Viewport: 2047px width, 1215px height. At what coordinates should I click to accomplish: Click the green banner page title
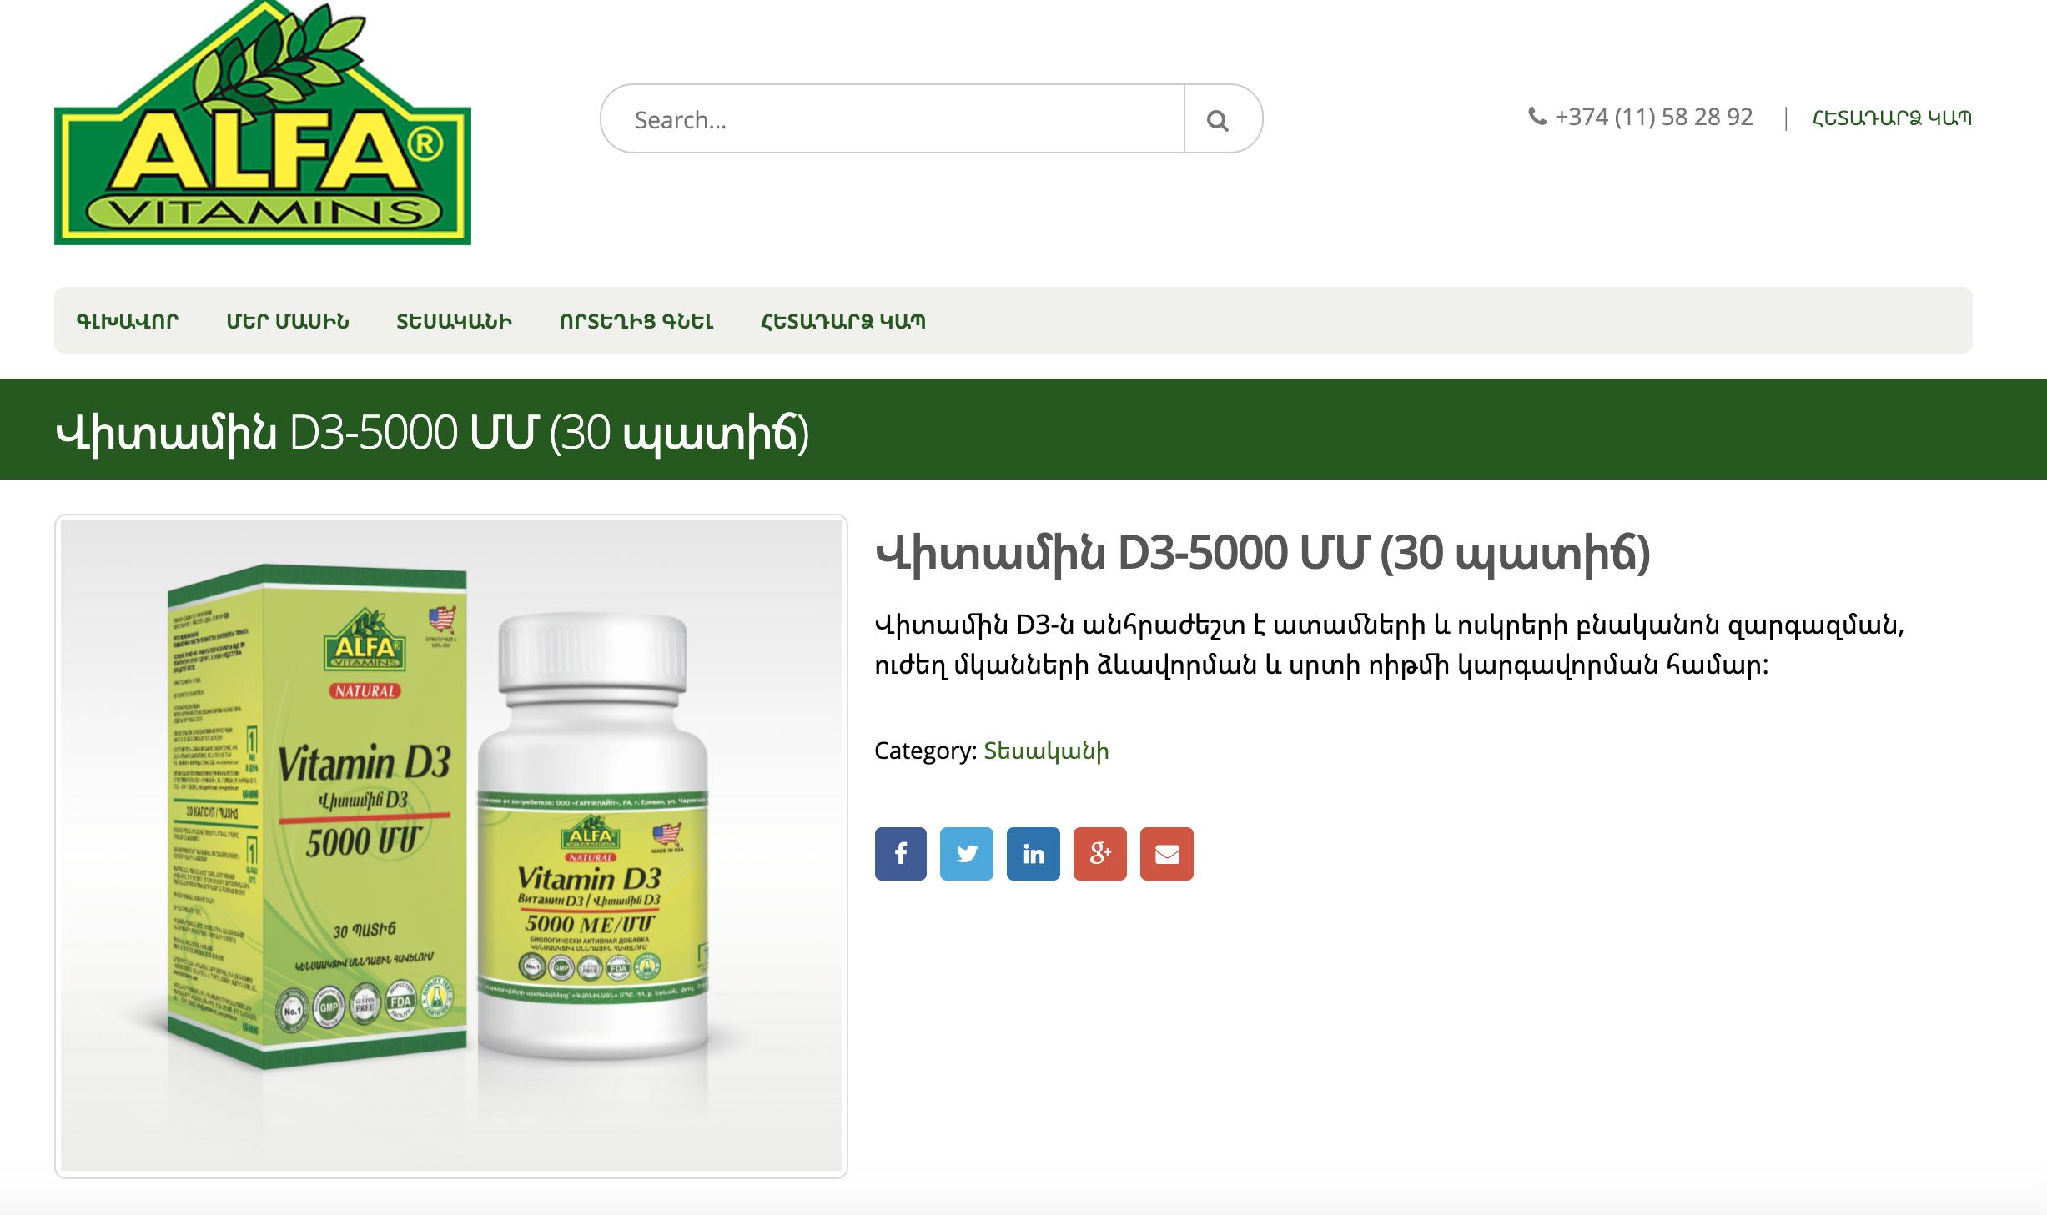point(432,434)
